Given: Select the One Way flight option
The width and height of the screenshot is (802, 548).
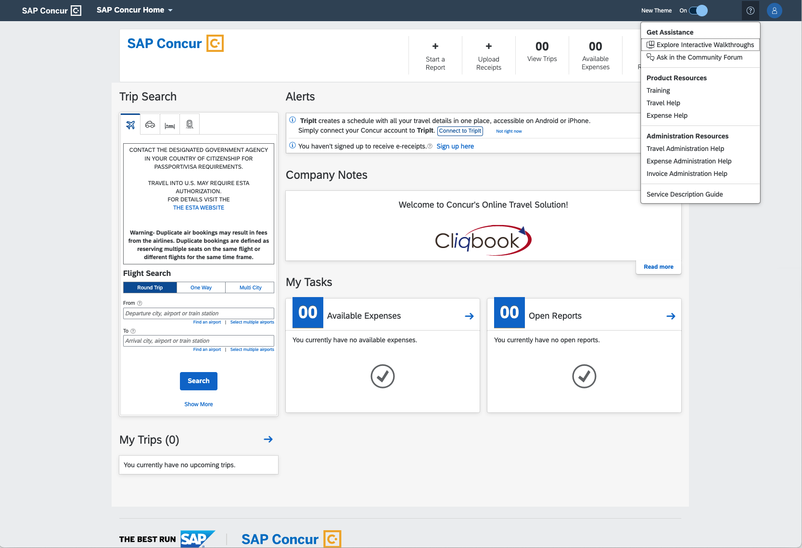Looking at the screenshot, I should click(x=200, y=287).
